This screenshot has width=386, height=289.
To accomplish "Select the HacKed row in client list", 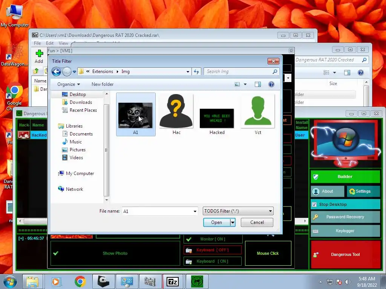I will coord(32,135).
